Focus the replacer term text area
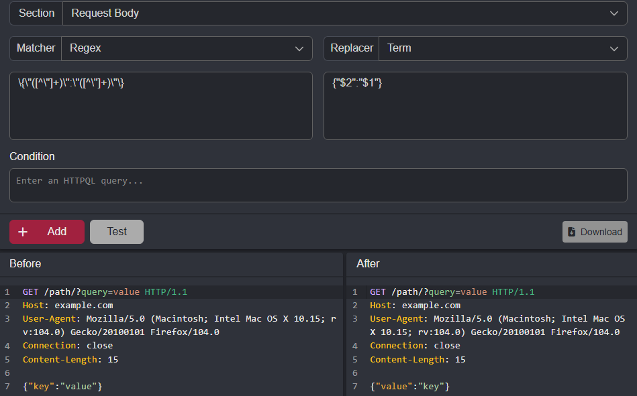Image resolution: width=637 pixels, height=396 pixels. click(475, 106)
